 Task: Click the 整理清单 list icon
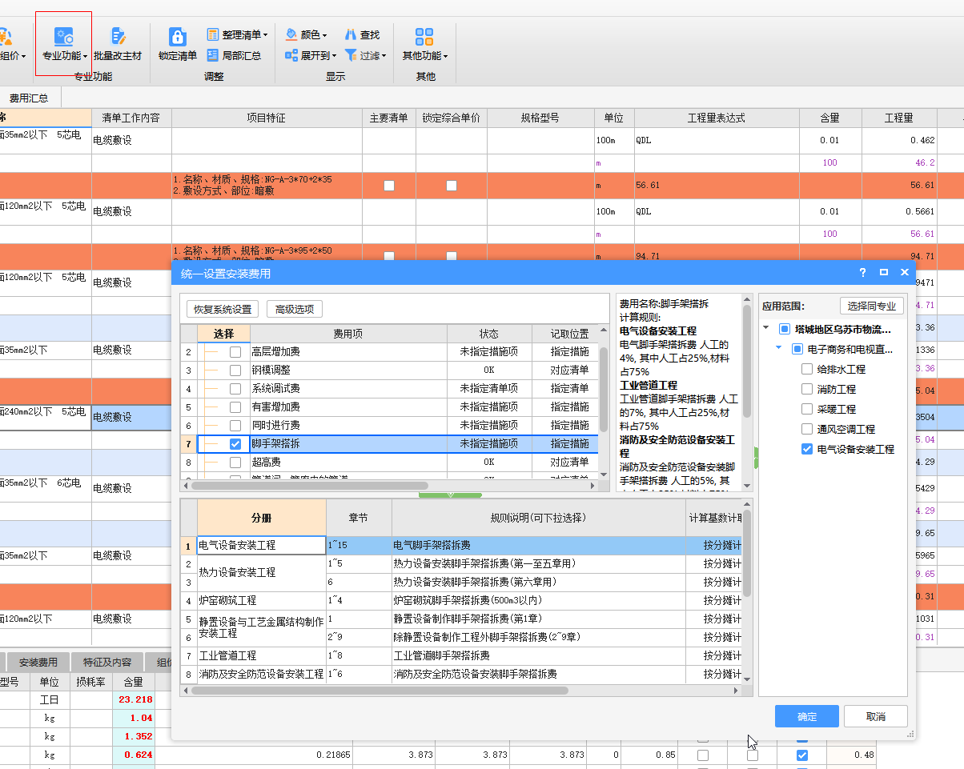(213, 35)
